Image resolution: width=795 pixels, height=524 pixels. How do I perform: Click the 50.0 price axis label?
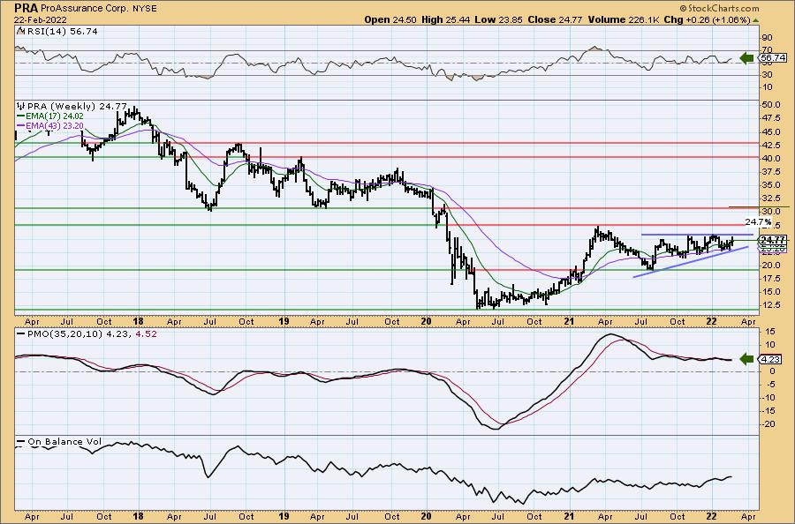pyautogui.click(x=770, y=105)
